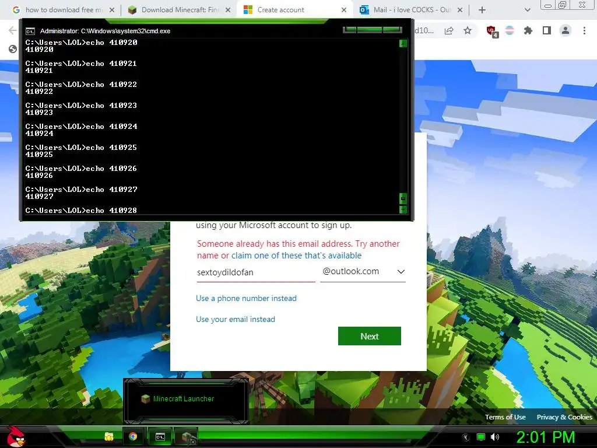Toggle the Chrome side panel
The width and height of the screenshot is (597, 448).
click(x=547, y=30)
